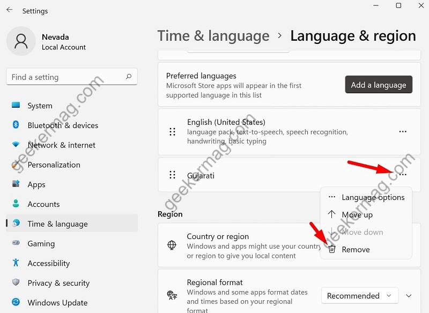Click the Apps icon in the sidebar

click(x=16, y=184)
